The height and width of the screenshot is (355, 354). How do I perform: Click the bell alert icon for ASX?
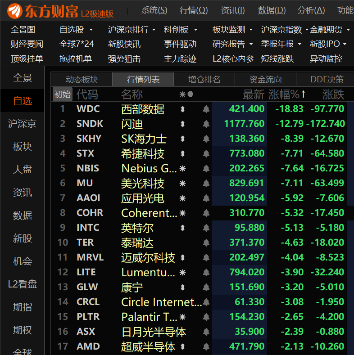click(206, 332)
